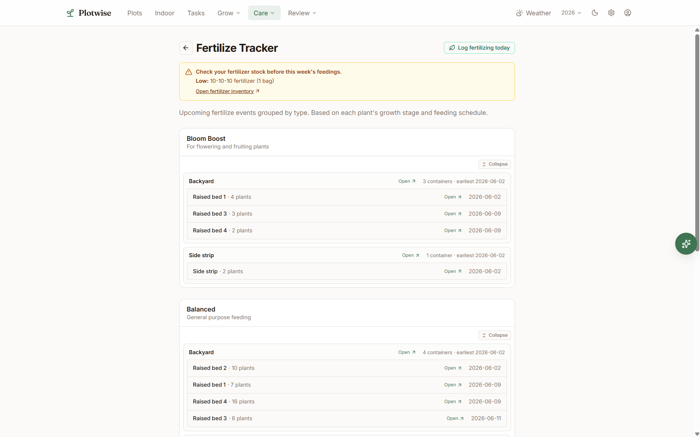This screenshot has height=437, width=700.
Task: Open Raised bed 3 with 3 plants
Action: point(453,214)
